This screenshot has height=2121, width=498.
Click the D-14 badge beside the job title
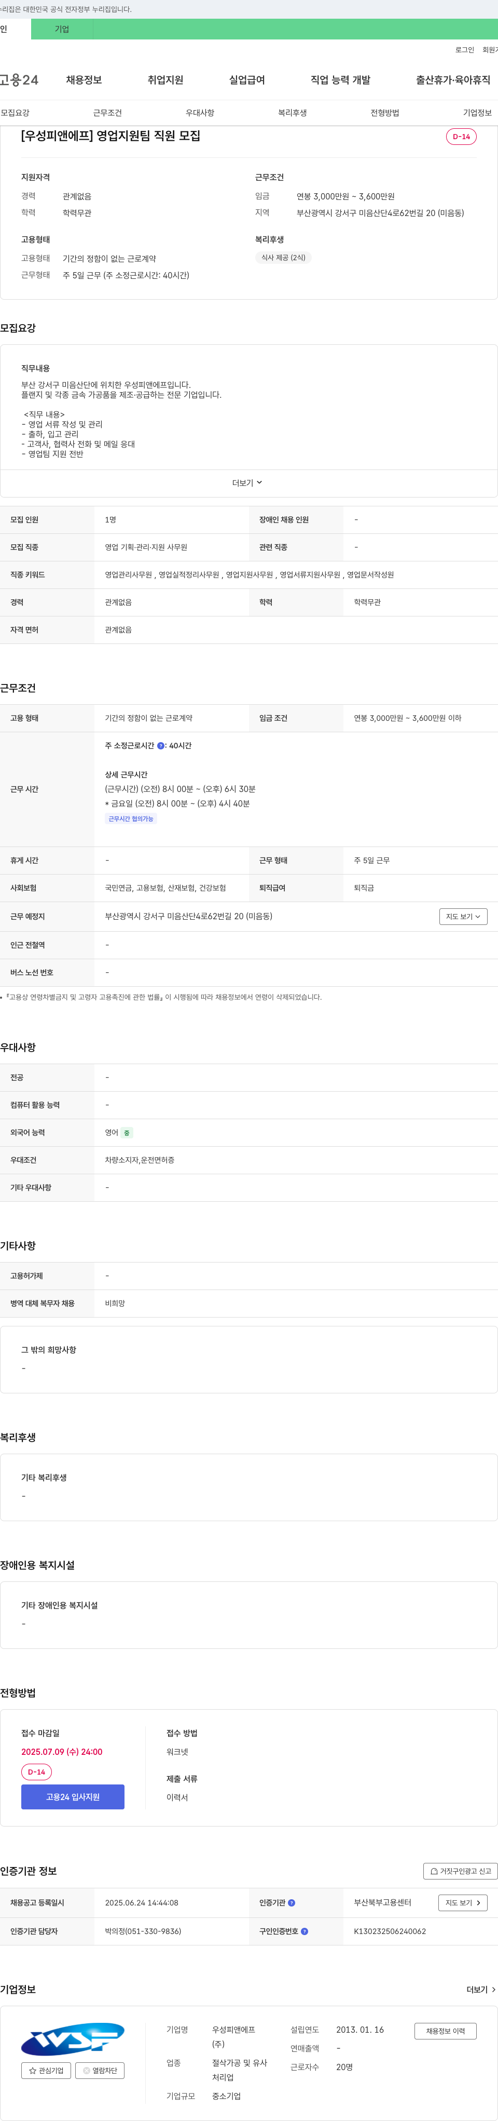[461, 137]
